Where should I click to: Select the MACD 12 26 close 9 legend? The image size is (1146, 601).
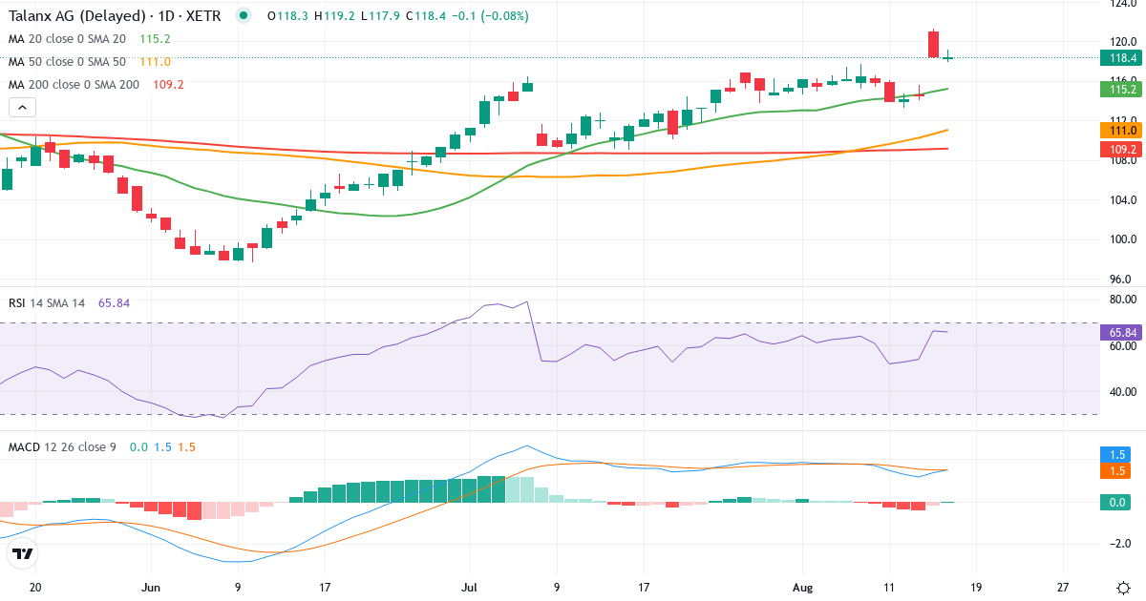click(64, 447)
